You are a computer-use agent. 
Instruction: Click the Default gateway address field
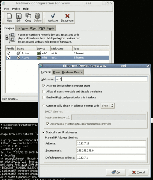pyautogui.click(x=111, y=157)
